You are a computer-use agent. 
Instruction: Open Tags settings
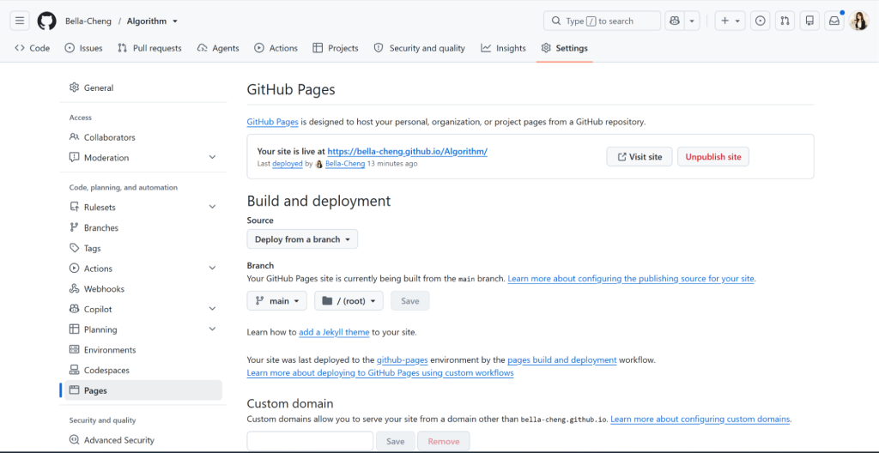coord(143,248)
